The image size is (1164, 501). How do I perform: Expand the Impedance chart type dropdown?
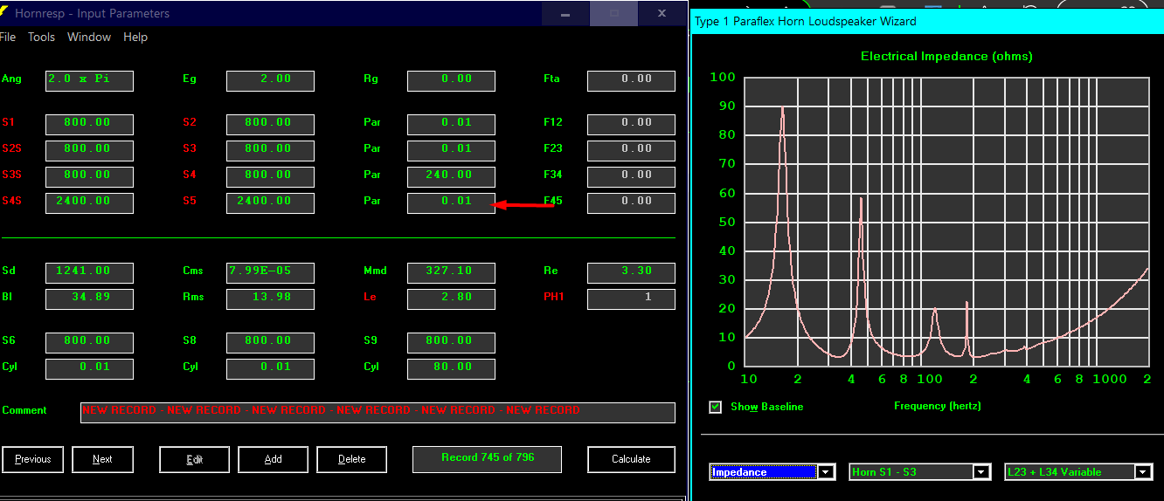click(x=827, y=472)
